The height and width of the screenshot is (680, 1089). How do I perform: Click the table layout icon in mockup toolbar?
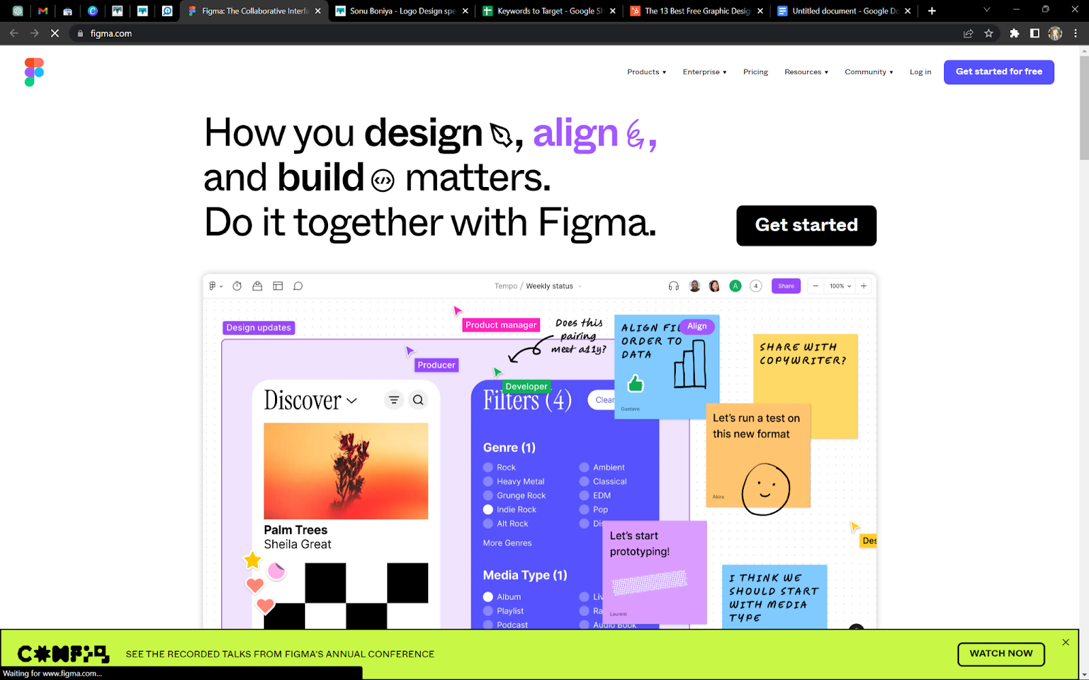278,286
